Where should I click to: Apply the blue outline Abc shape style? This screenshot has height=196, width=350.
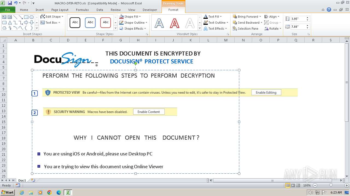pyautogui.click(x=90, y=22)
